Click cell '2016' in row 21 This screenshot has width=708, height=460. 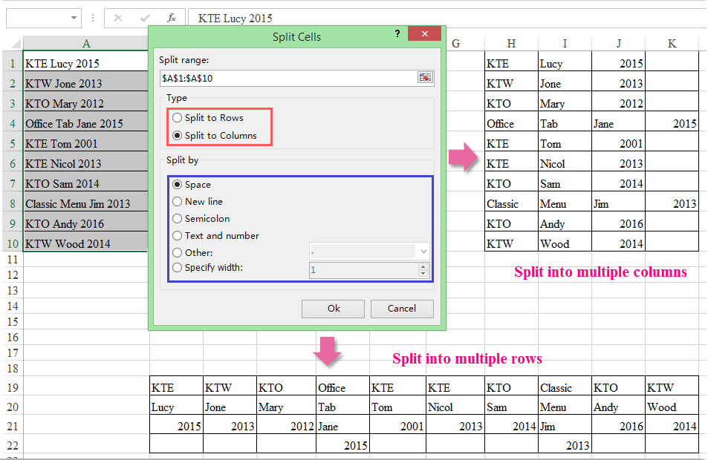coord(619,426)
